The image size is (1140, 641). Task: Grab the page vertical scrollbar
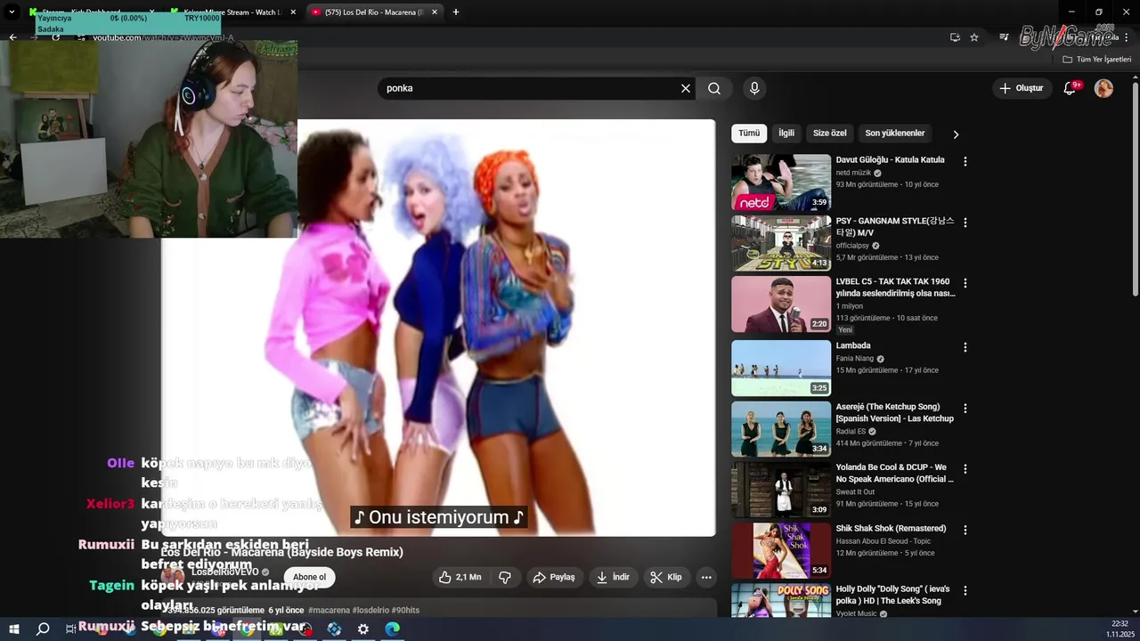coord(1135,189)
